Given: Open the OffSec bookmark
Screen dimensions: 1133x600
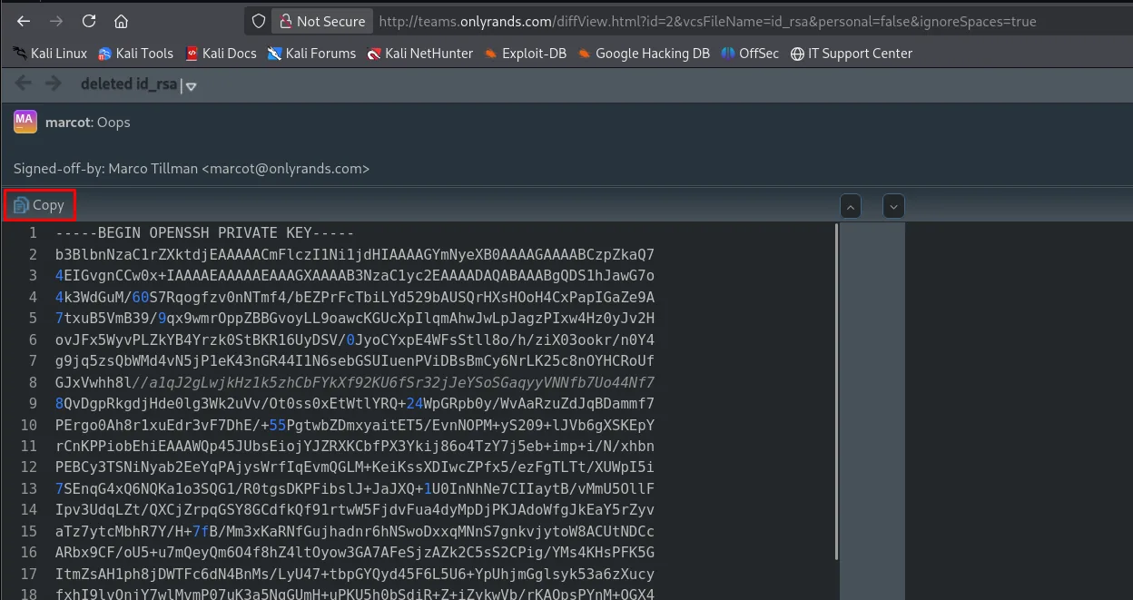Looking at the screenshot, I should 750,54.
